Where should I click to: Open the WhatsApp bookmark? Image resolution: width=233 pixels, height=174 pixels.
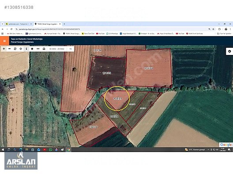click(x=112, y=34)
